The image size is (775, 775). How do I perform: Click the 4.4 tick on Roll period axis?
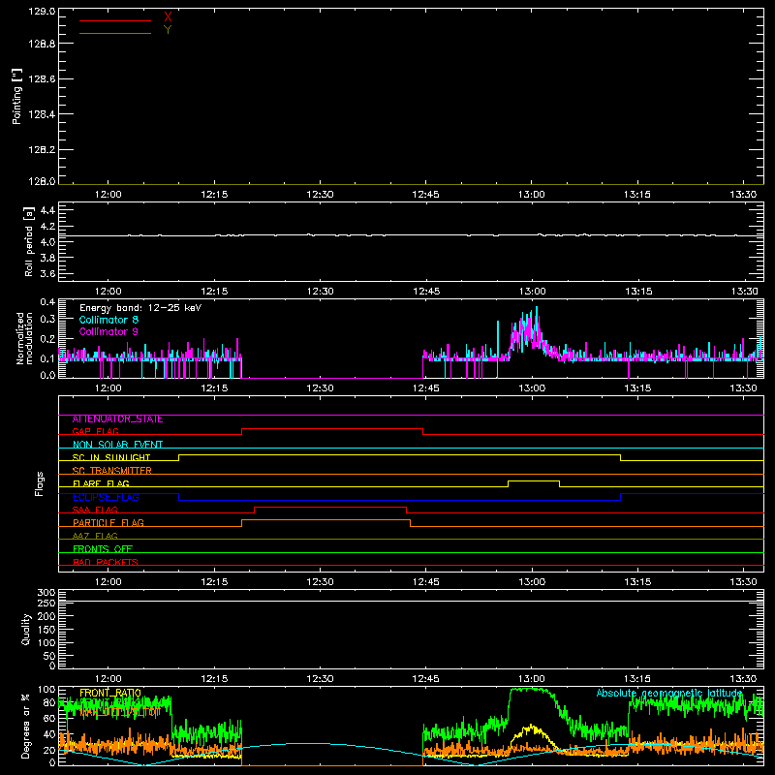pyautogui.click(x=47, y=210)
